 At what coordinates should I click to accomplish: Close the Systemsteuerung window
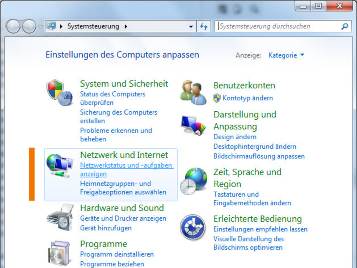[x=339, y=6]
